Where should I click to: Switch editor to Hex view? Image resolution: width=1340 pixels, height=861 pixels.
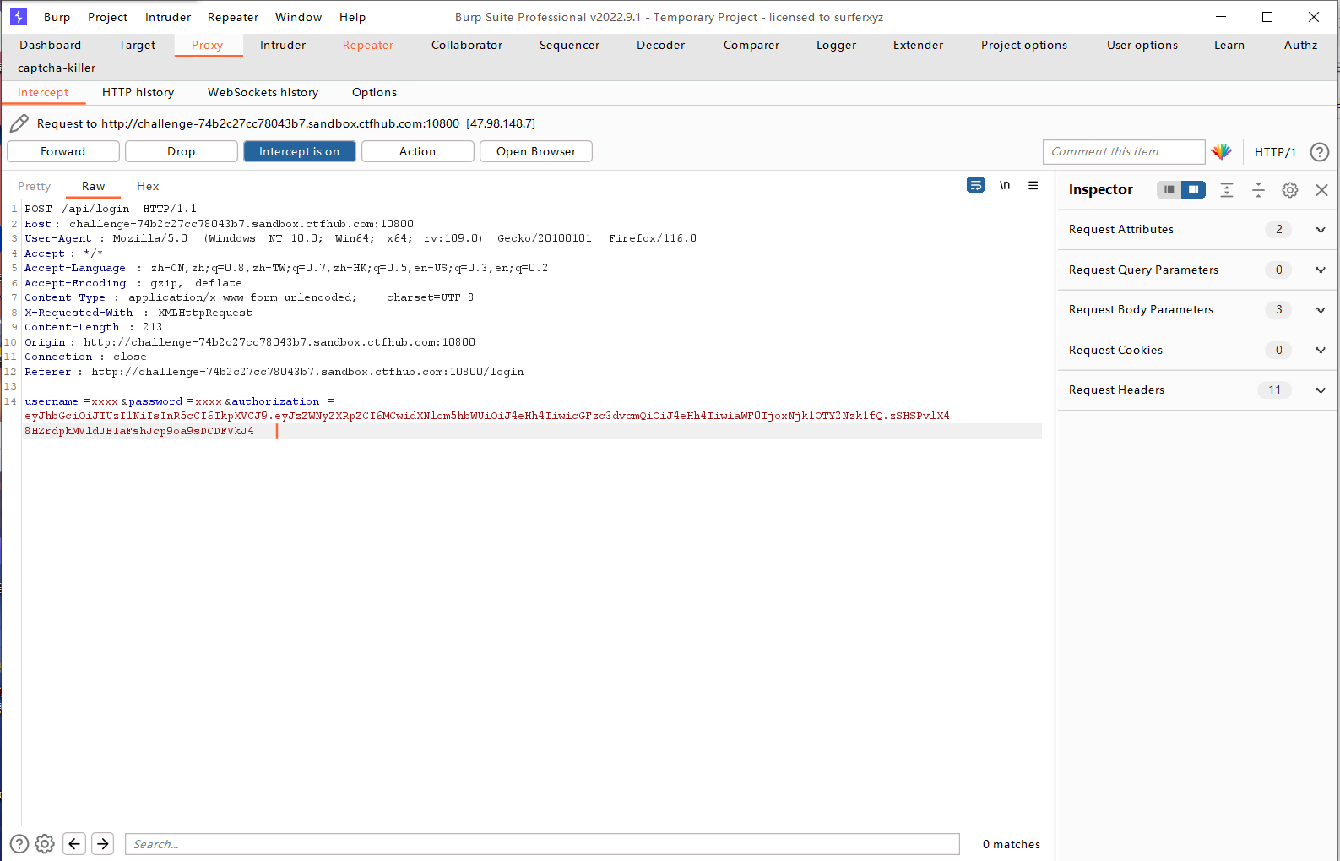click(x=148, y=187)
